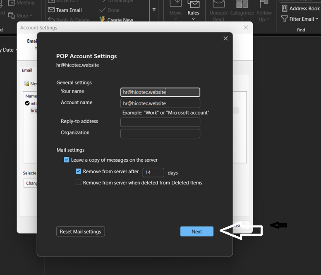Open the More dropdown in ribbon

20,16
